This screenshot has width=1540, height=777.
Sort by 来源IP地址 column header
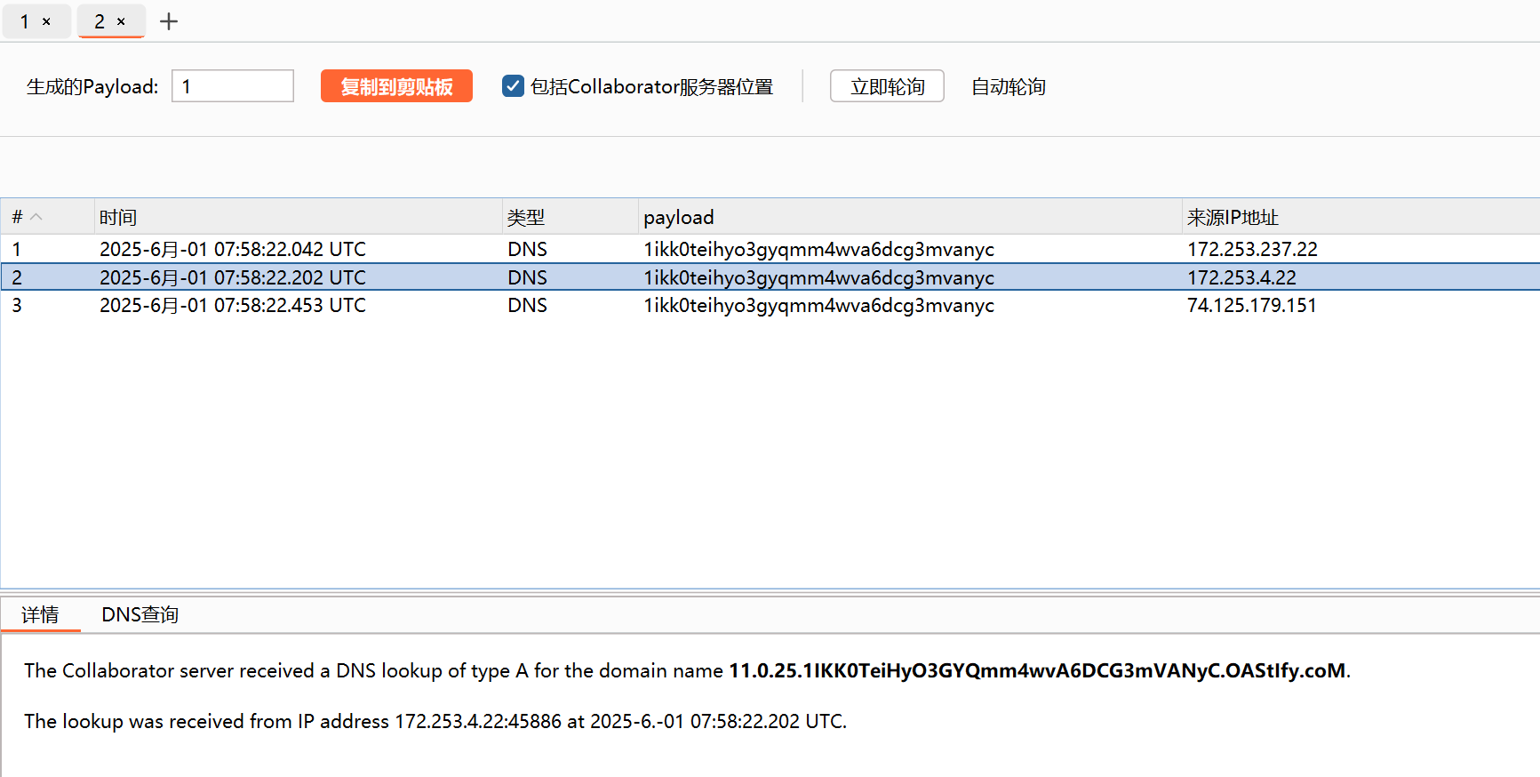[1233, 217]
